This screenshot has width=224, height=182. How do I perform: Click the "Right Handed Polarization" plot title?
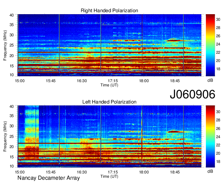[x=109, y=11]
